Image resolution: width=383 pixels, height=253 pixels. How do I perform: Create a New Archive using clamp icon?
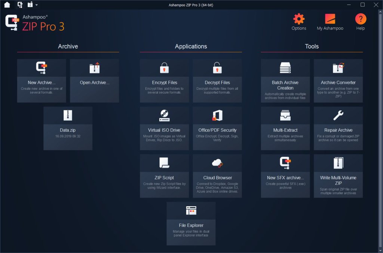click(x=42, y=81)
